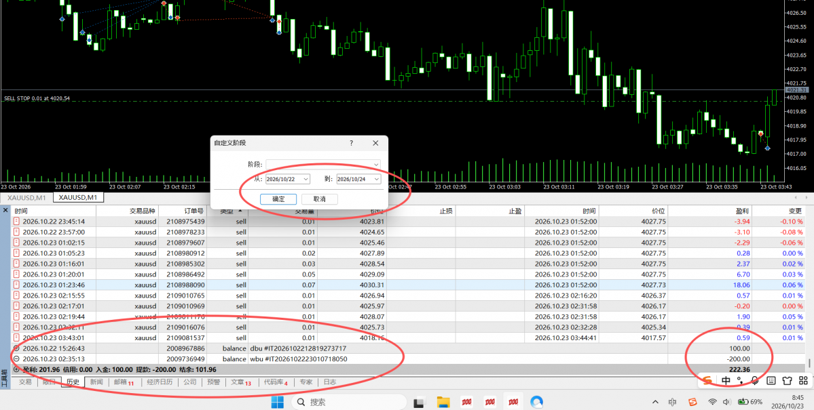The width and height of the screenshot is (814, 410).
Task: Activate Sogou voice input microphone
Action: coord(756,380)
